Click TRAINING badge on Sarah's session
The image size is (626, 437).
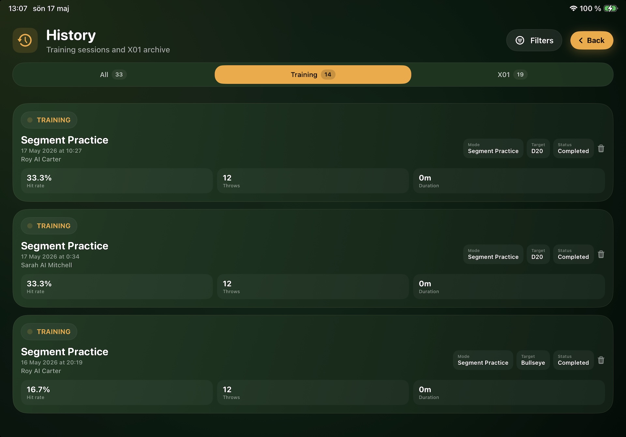[x=49, y=226]
